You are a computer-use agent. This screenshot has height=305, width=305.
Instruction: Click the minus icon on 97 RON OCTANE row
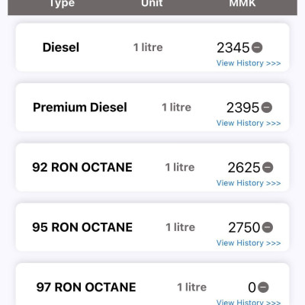(263, 287)
